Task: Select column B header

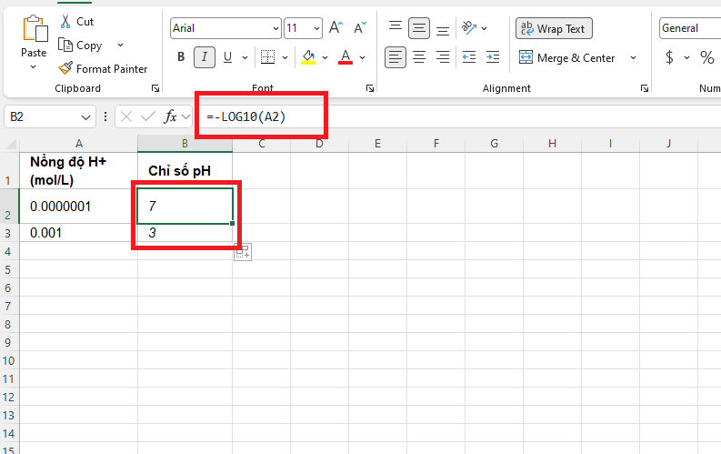Action: (185, 144)
